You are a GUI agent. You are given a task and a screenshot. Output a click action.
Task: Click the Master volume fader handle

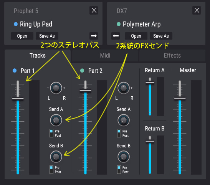[x=180, y=99]
